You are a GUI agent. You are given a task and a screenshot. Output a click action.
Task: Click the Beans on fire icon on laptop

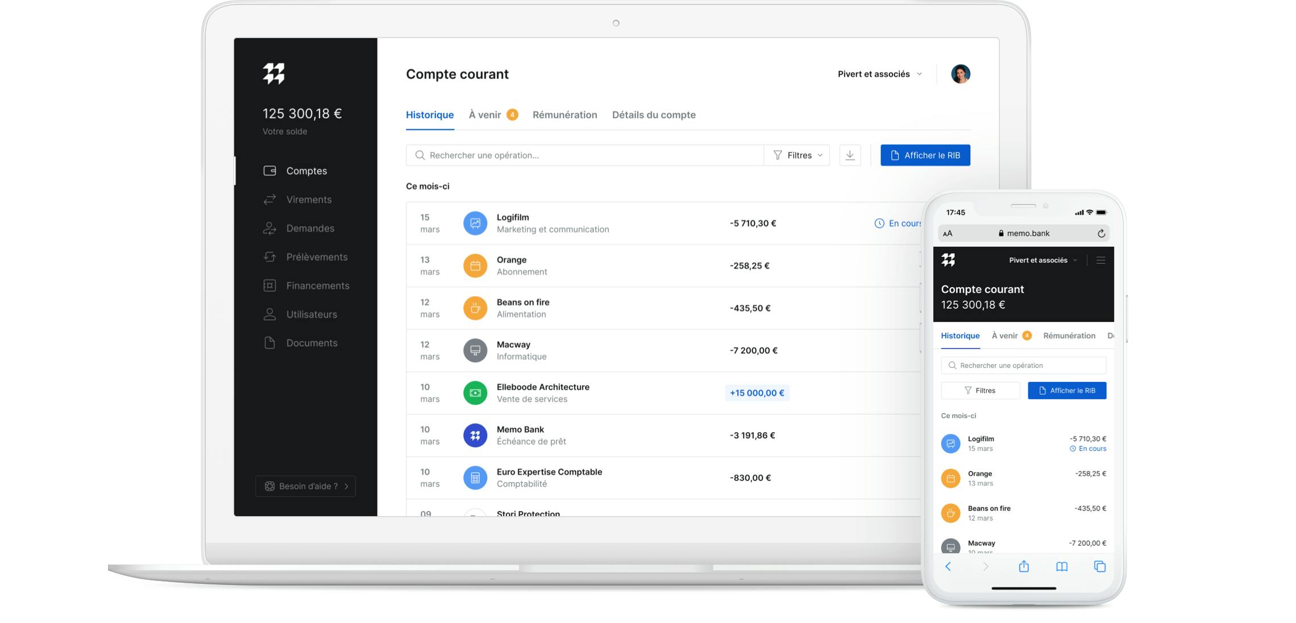coord(475,308)
